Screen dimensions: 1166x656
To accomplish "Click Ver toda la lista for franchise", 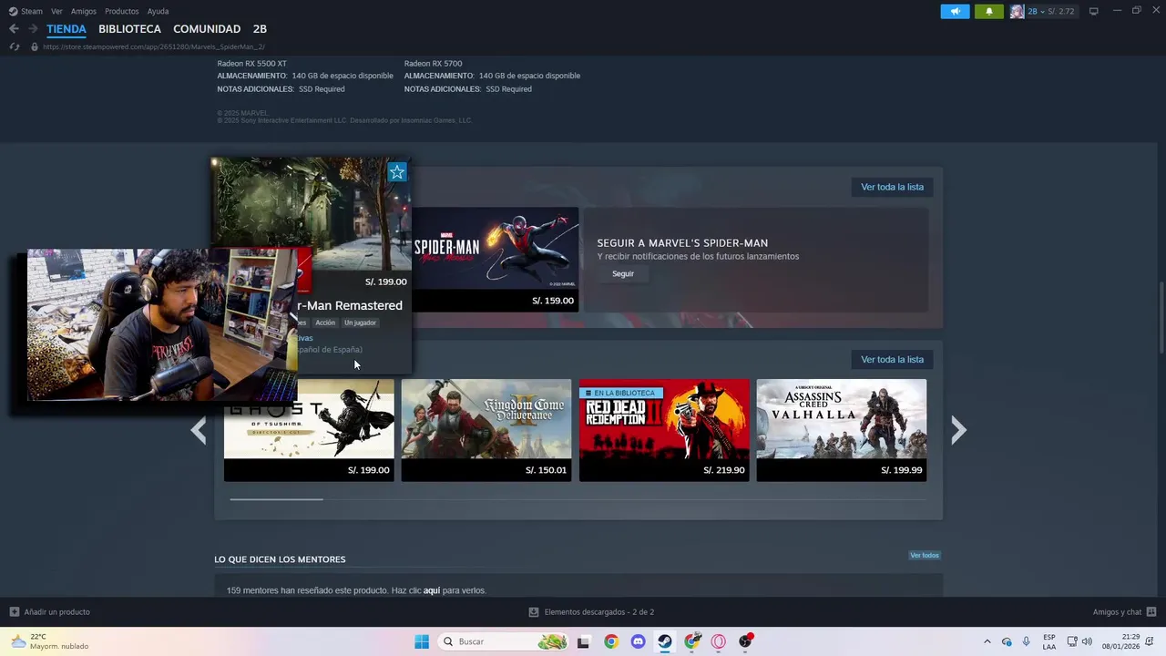I will pyautogui.click(x=892, y=187).
